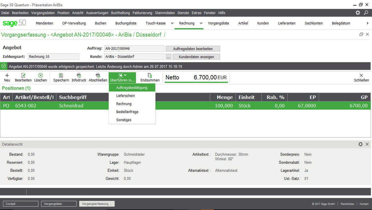Viewport: 372px width, 210px height.
Task: Select Sonstiges from the menu
Action: [x=132, y=120]
